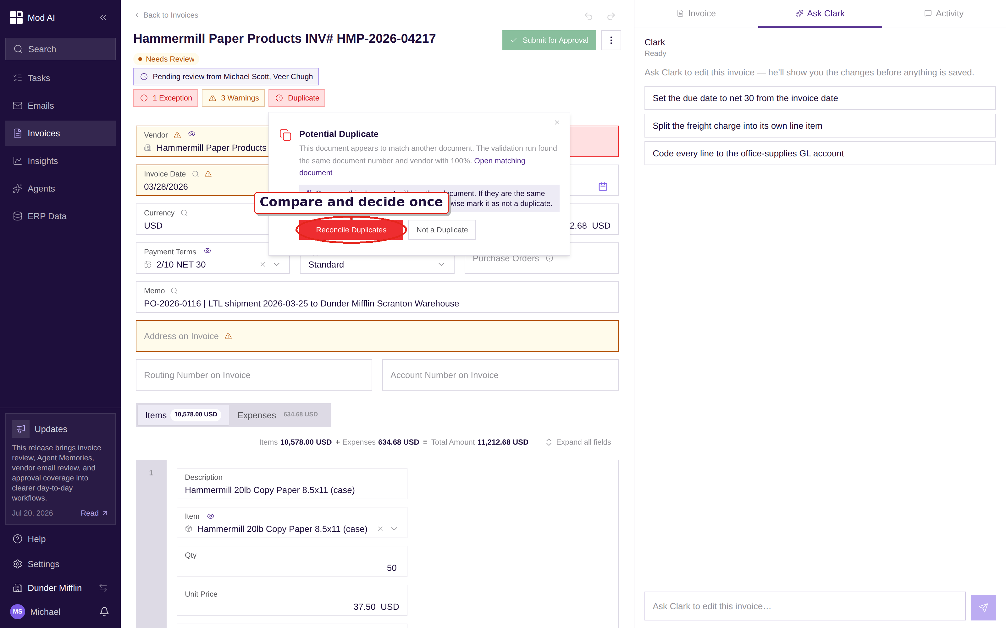Click the Account Number on Invoice field

500,375
